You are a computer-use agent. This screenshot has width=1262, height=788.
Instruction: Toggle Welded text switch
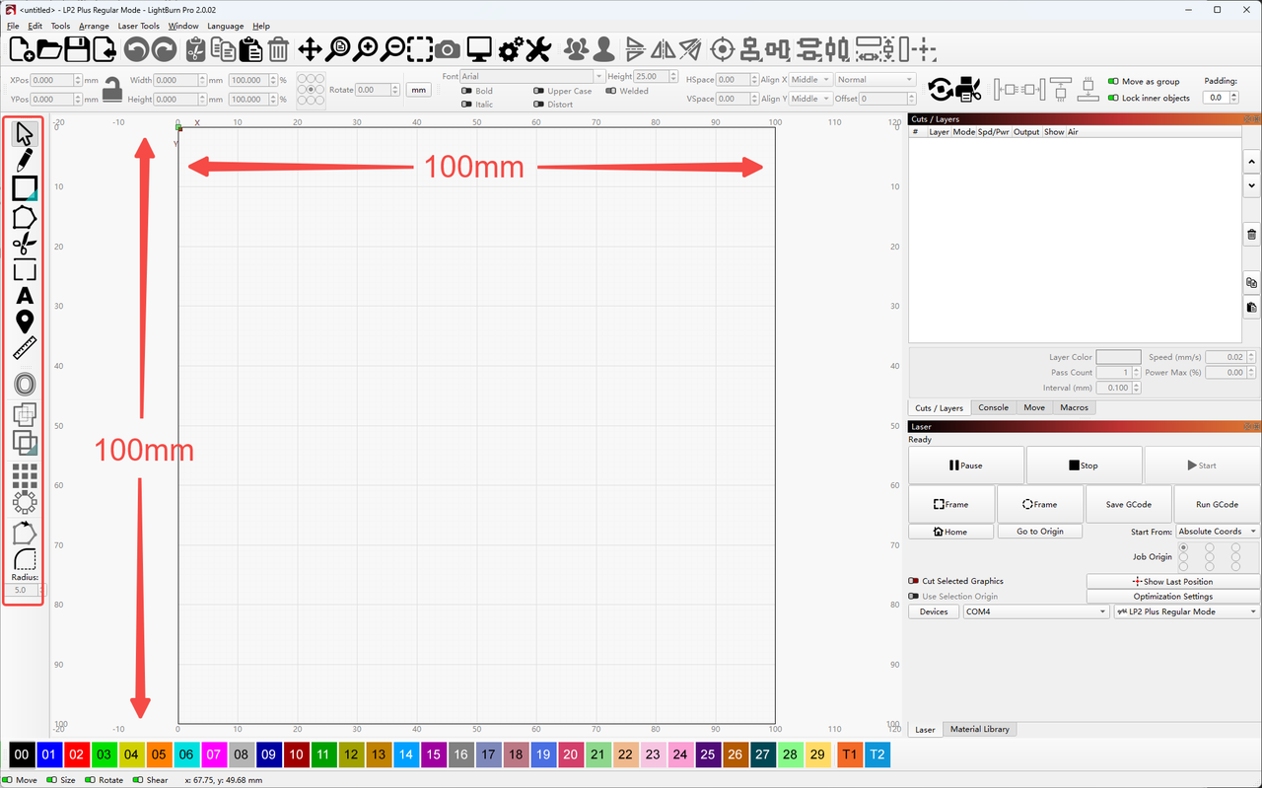pos(610,91)
